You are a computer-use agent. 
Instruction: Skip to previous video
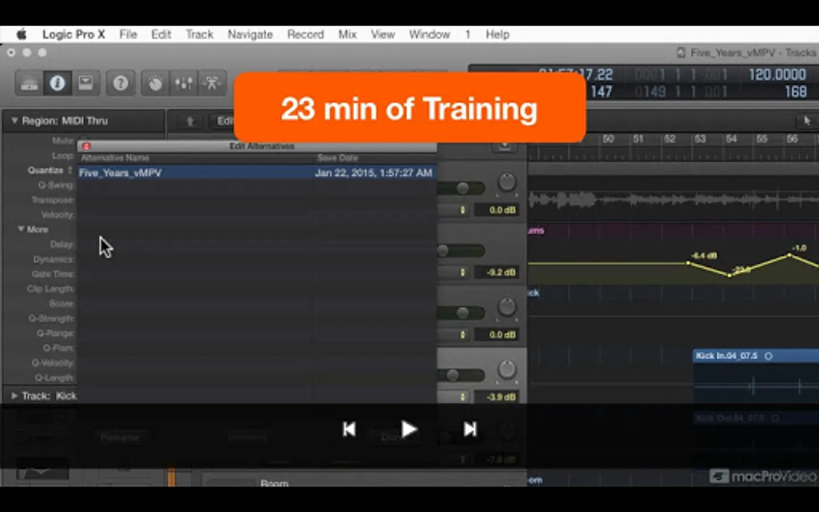(x=349, y=429)
